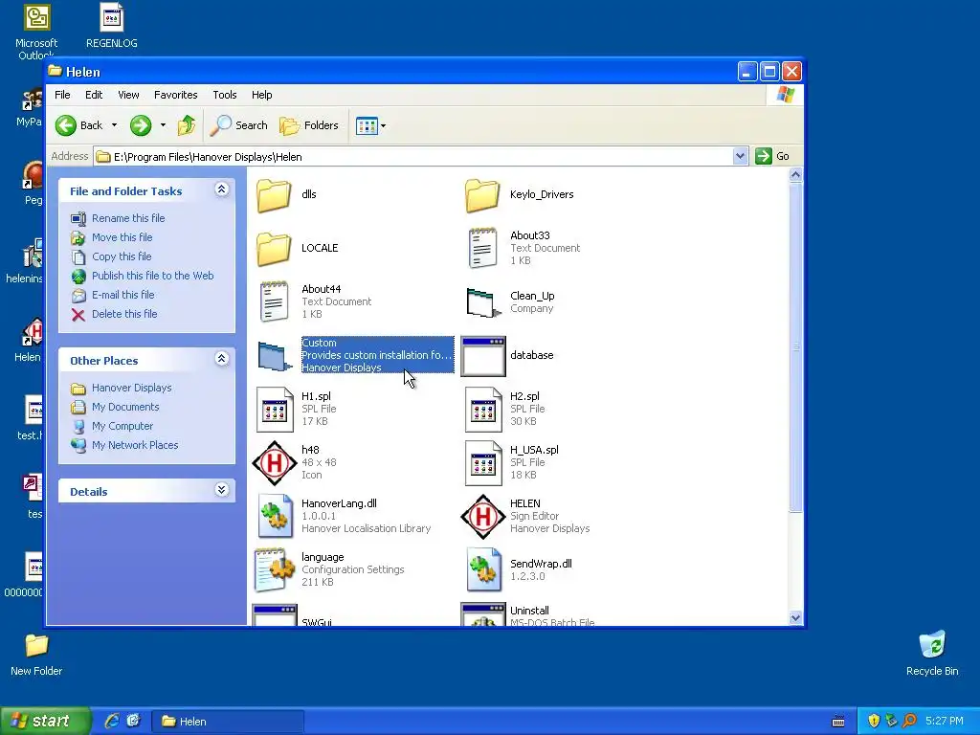The image size is (980, 735).
Task: Collapse the Other Places panel
Action: tap(221, 359)
